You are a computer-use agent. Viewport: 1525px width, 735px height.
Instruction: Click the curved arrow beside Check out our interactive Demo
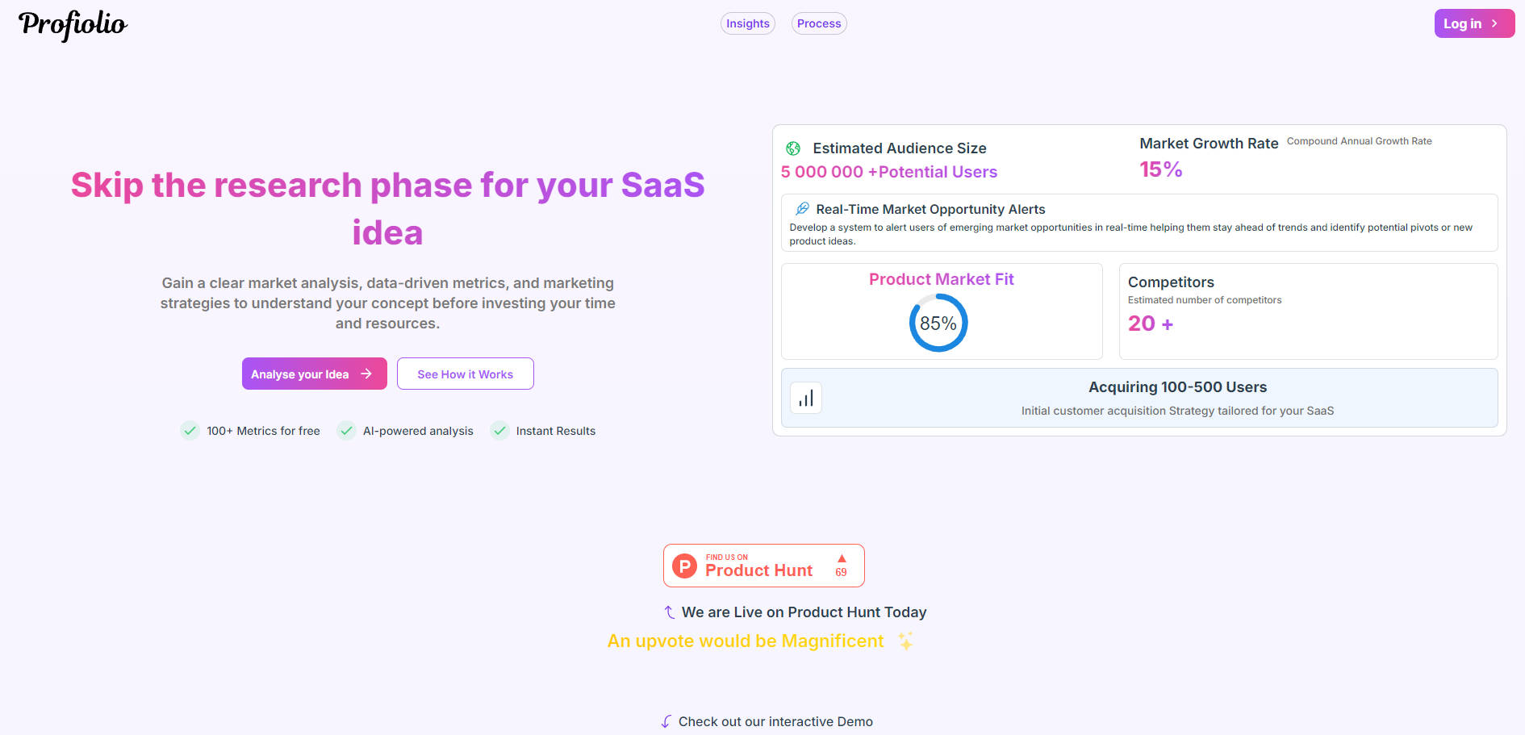666,721
